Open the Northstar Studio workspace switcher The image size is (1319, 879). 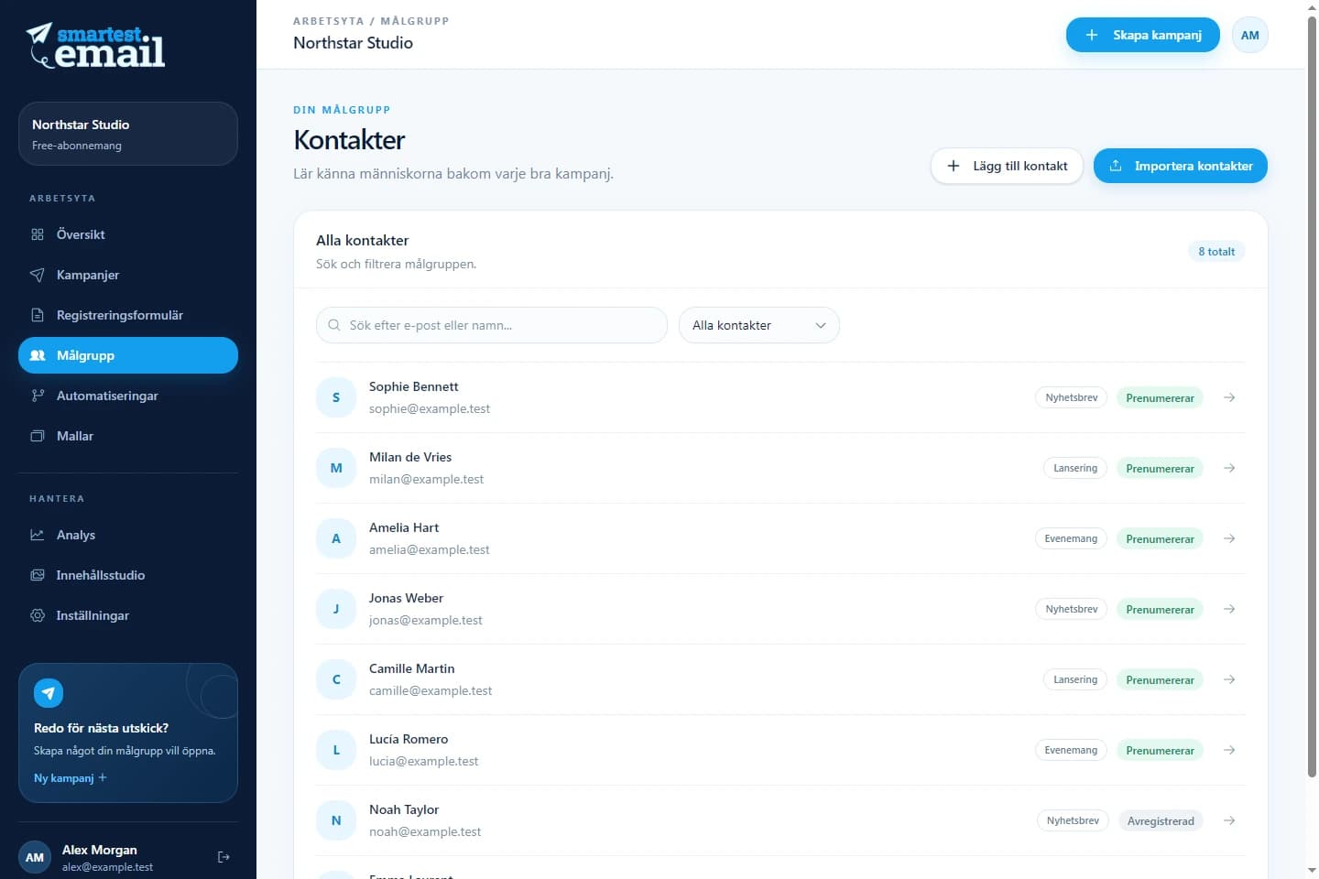click(128, 134)
